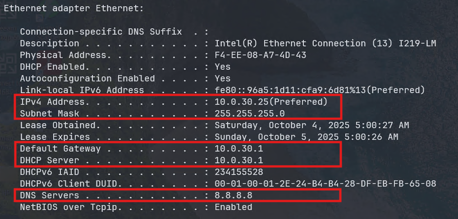
Task: Click the Default Gateway address 10.0.30.1
Action: coord(238,149)
